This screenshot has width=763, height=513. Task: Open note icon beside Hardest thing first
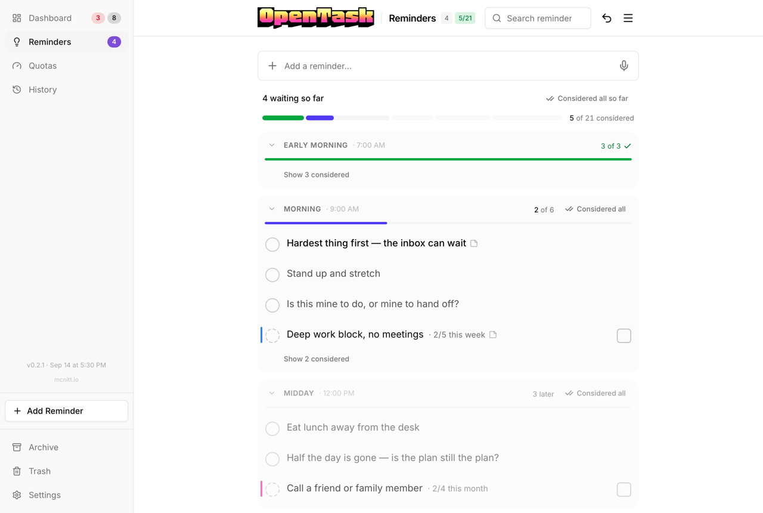tap(474, 243)
